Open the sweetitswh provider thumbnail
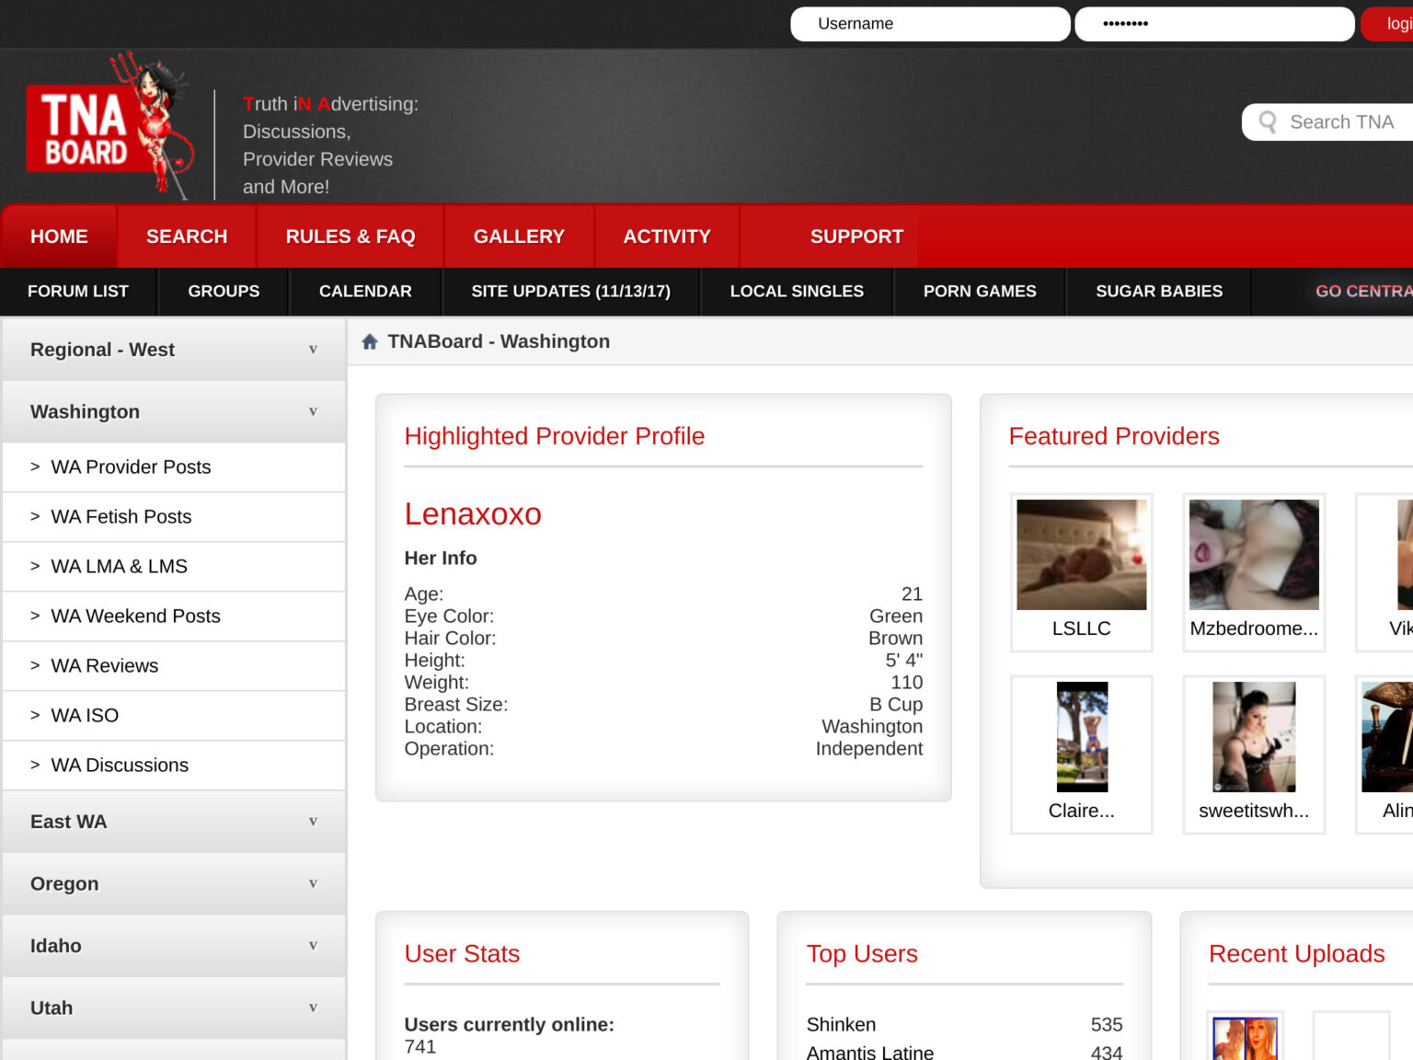Viewport: 1413px width, 1060px height. (x=1253, y=737)
